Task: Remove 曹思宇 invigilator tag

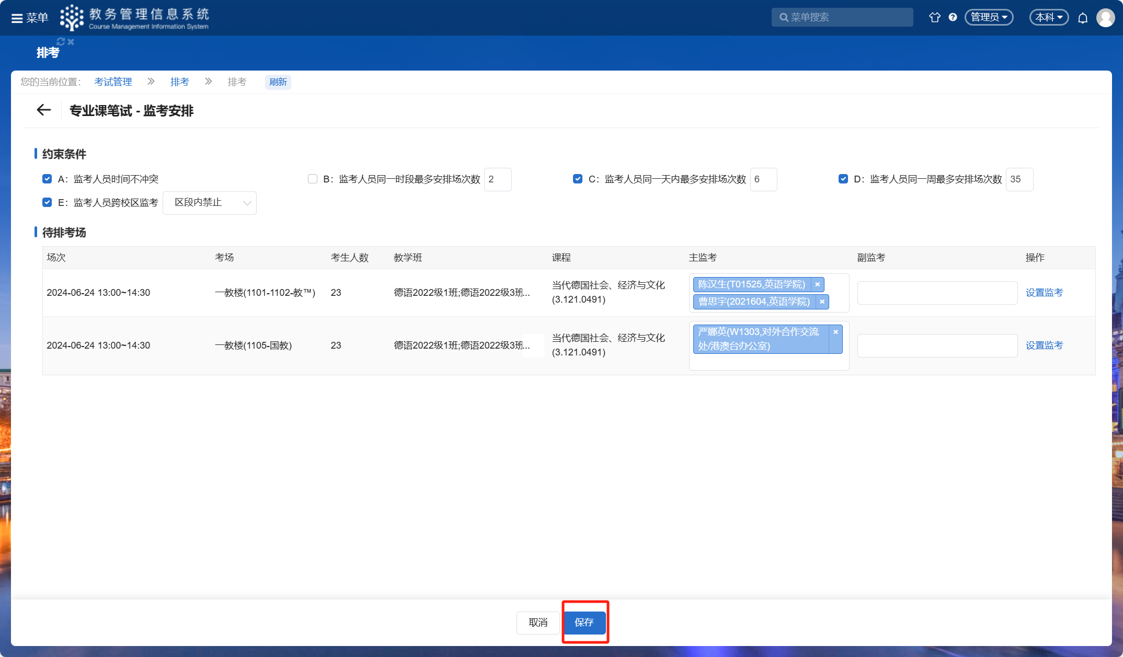Action: (822, 302)
